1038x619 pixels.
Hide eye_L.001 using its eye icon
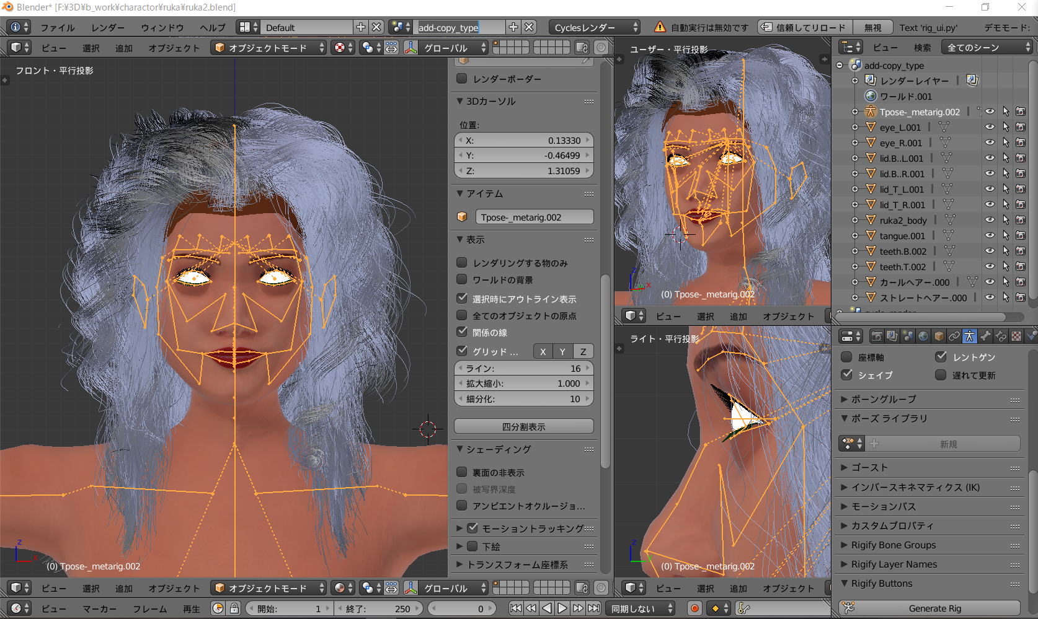(990, 127)
